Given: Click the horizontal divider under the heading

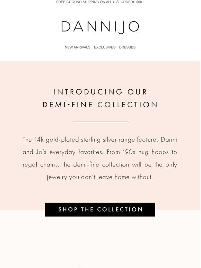Looking at the screenshot, I should pos(101,122).
